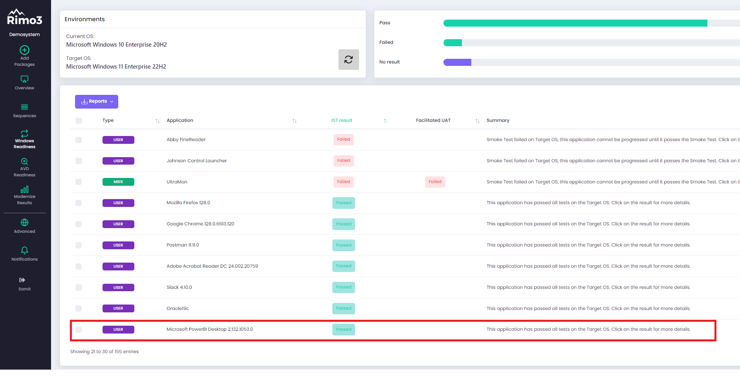
Task: Click the Add Packages plus icon
Action: point(24,50)
